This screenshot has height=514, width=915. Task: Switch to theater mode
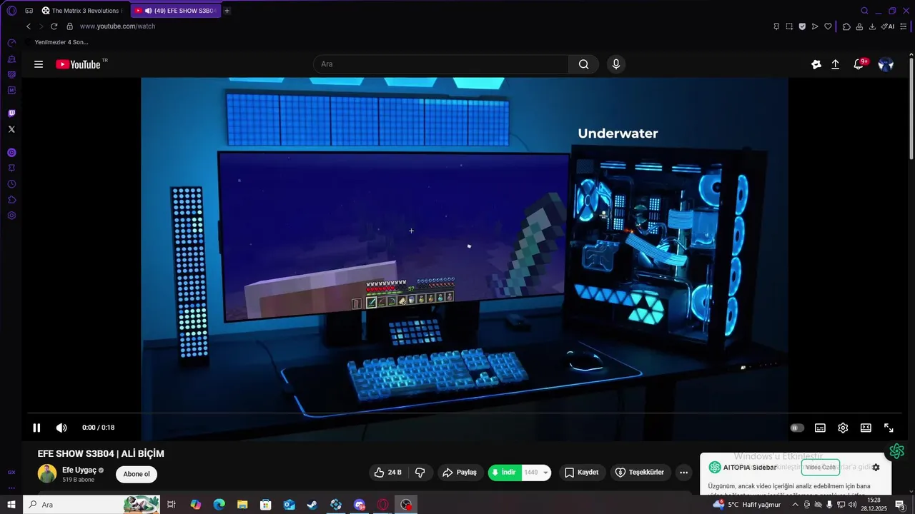tap(866, 428)
